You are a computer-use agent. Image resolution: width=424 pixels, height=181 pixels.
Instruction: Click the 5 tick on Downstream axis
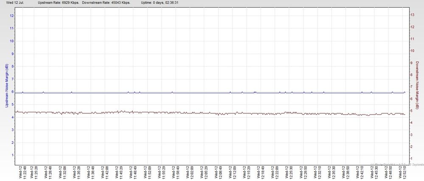[412, 111]
